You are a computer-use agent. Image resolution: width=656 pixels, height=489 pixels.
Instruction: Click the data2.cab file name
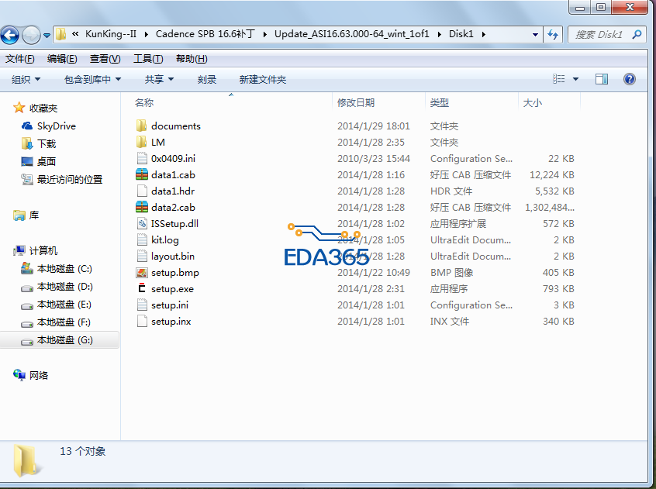[x=173, y=208]
